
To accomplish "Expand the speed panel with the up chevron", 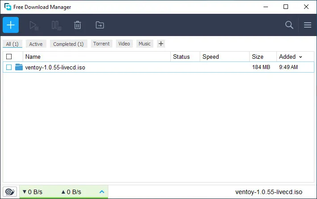I will tap(102, 192).
